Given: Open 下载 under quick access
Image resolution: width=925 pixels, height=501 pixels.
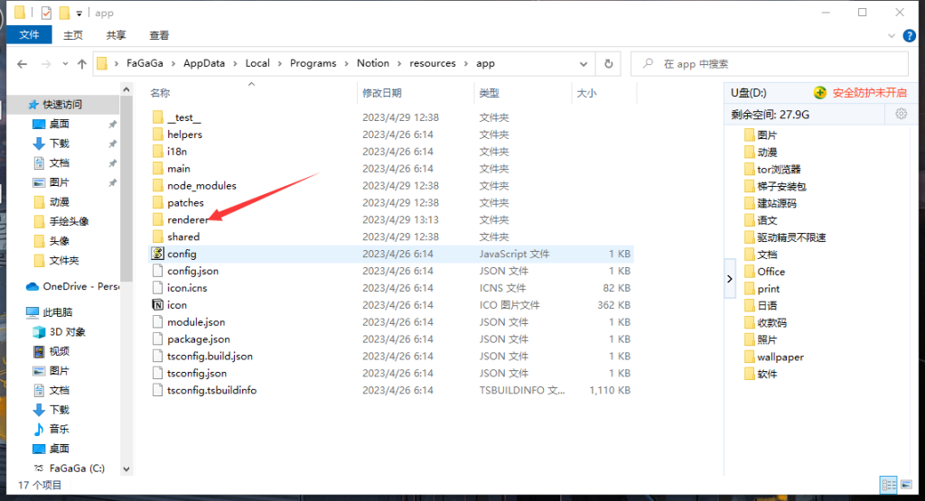Looking at the screenshot, I should tap(59, 144).
